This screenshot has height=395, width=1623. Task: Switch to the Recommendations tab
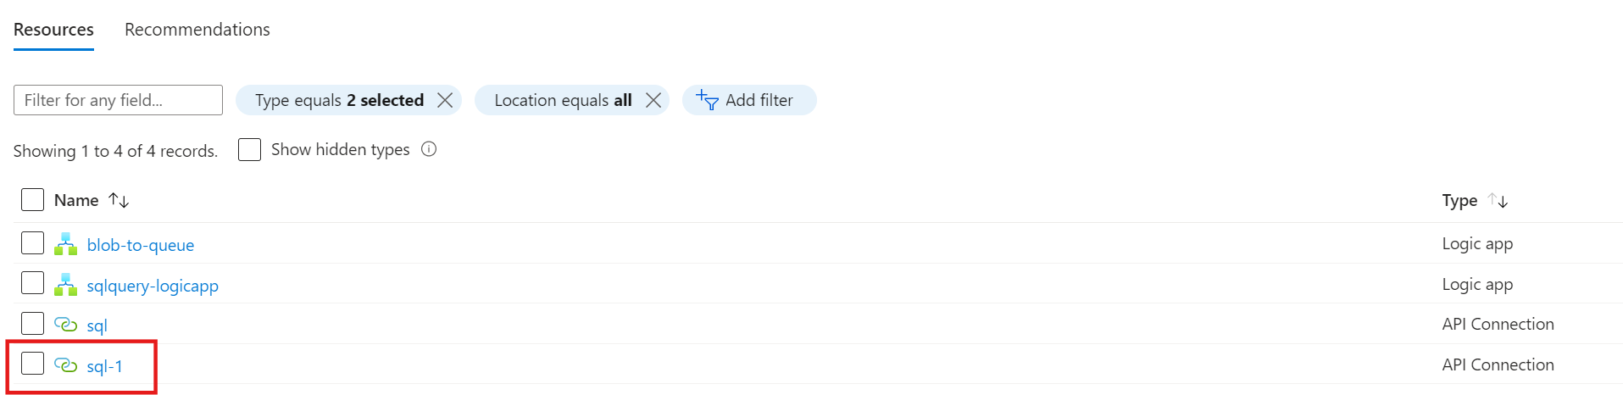pos(197,30)
